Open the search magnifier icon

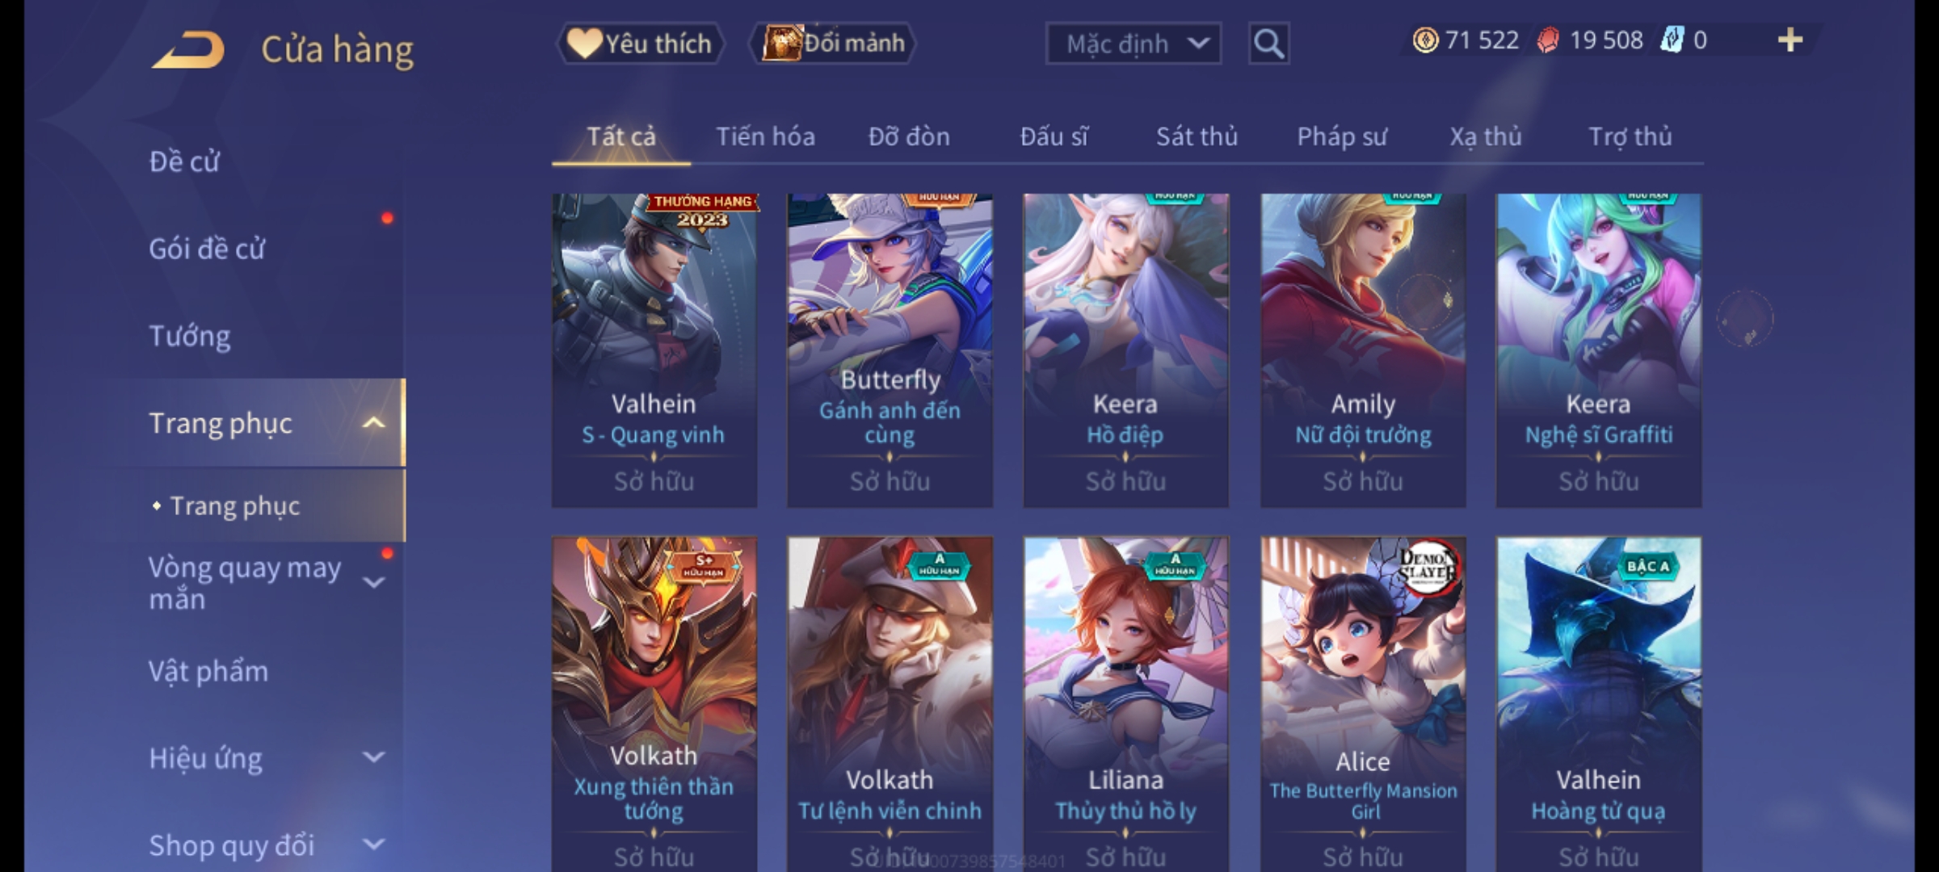pyautogui.click(x=1268, y=44)
